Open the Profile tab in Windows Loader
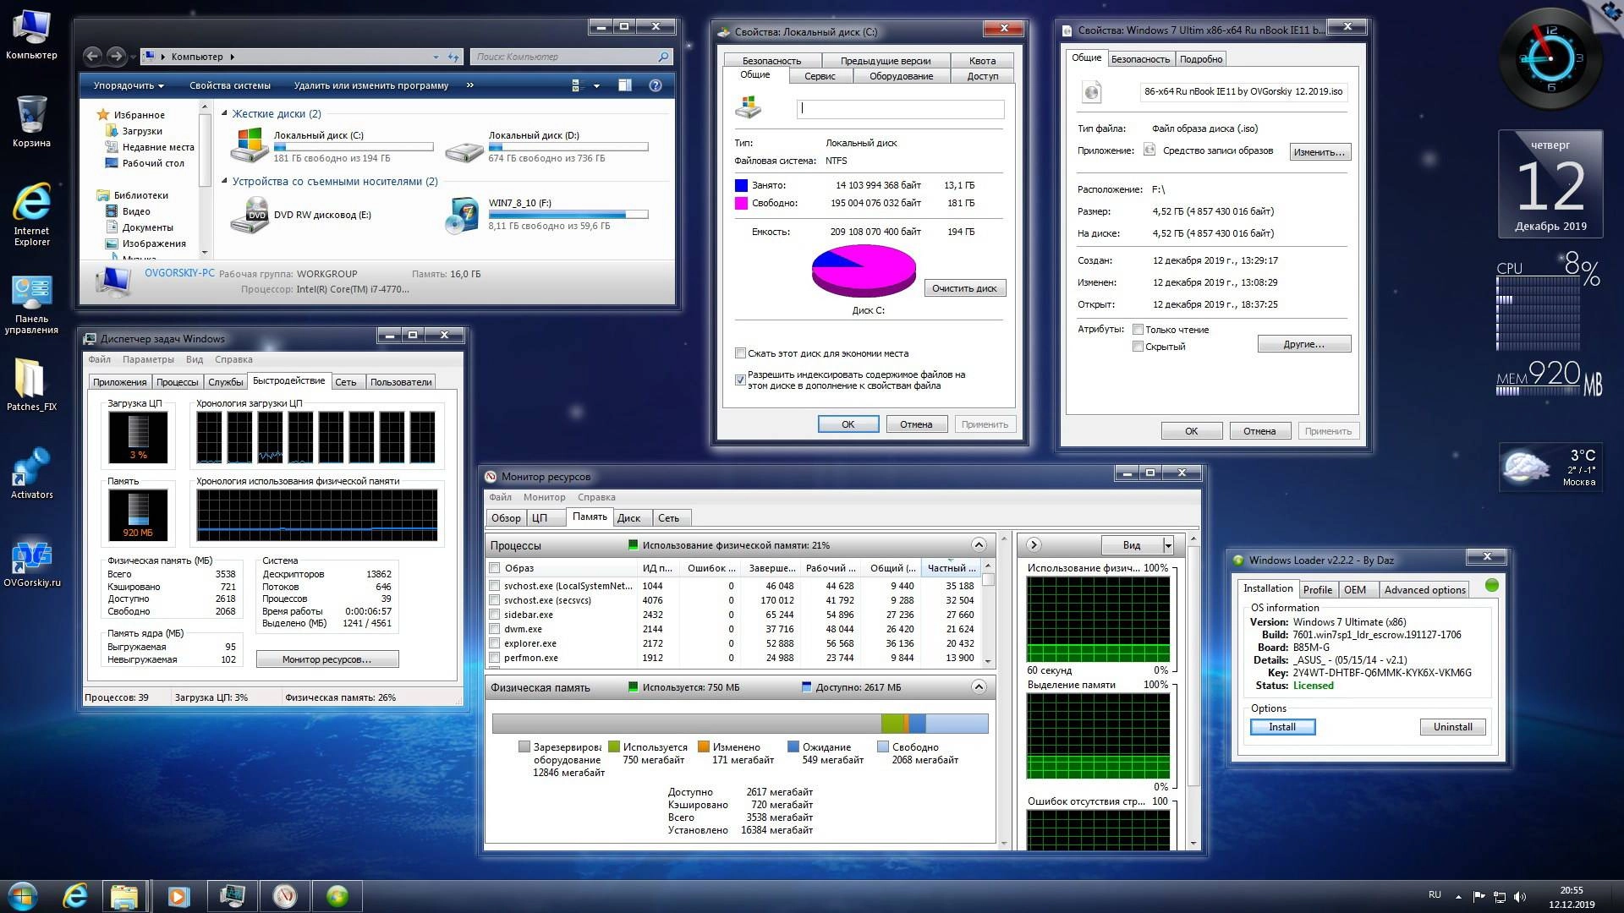1624x913 pixels. [1317, 590]
